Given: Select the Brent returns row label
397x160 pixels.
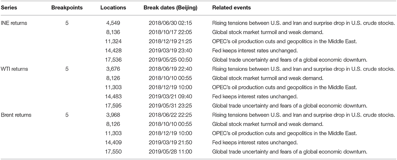Looking at the screenshot, I should [x=17, y=115].
